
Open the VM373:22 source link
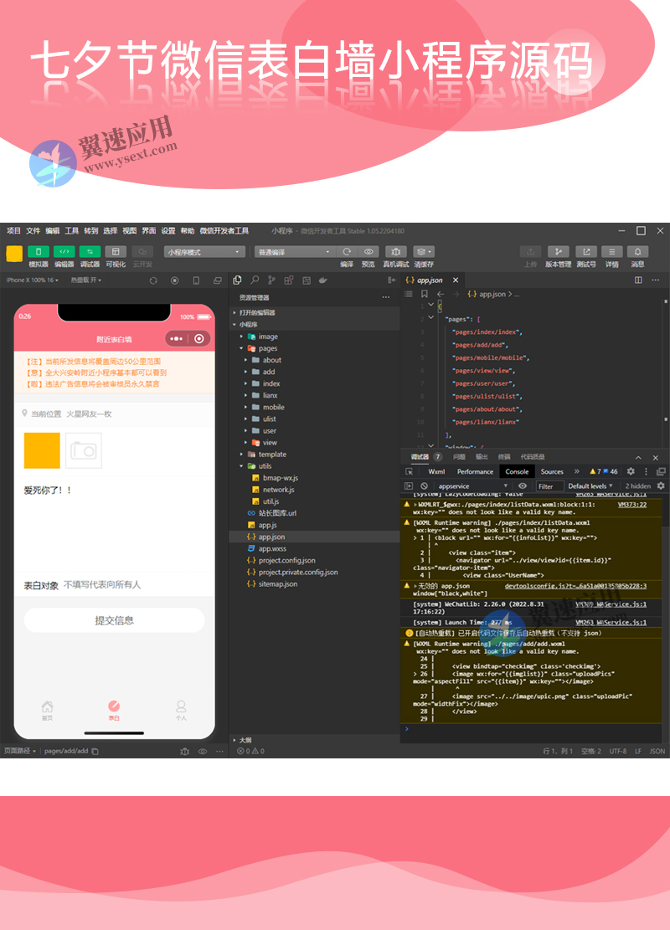631,505
